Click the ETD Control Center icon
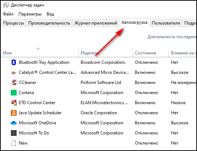The height and width of the screenshot is (151, 197). point(14,103)
